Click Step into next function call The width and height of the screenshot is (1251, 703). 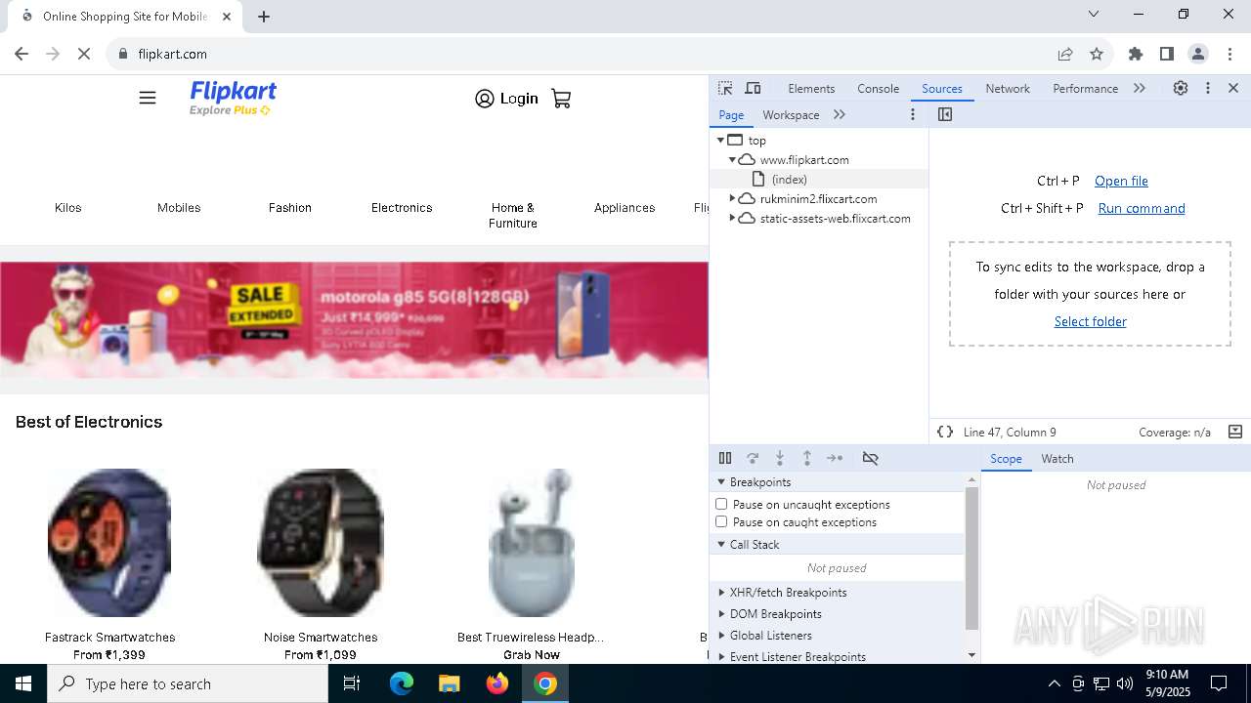click(x=780, y=458)
